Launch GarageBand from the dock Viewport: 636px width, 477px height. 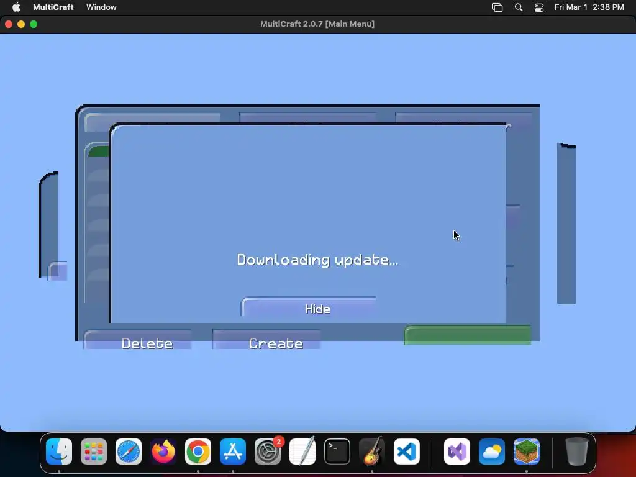coord(372,452)
